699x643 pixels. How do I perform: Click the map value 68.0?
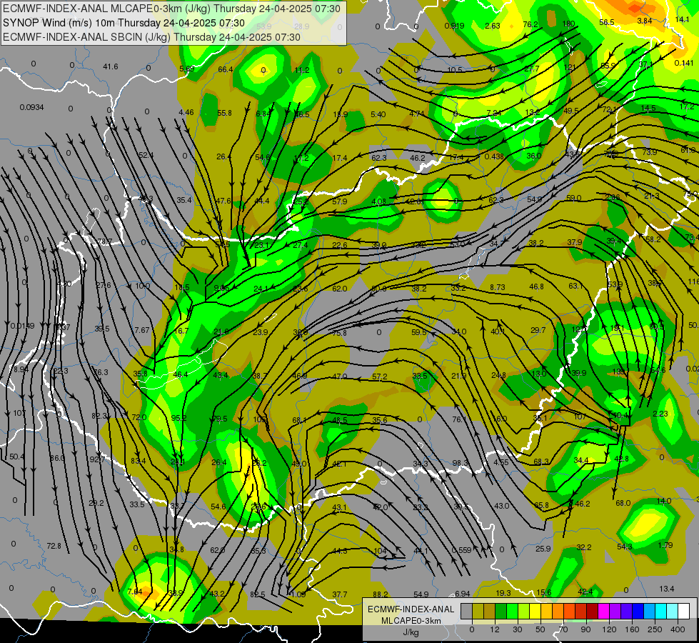[x=623, y=504]
